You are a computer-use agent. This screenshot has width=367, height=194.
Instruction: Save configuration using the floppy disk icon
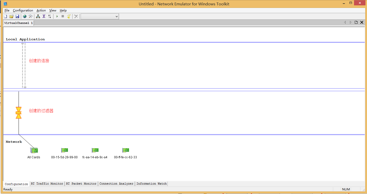pos(17,16)
